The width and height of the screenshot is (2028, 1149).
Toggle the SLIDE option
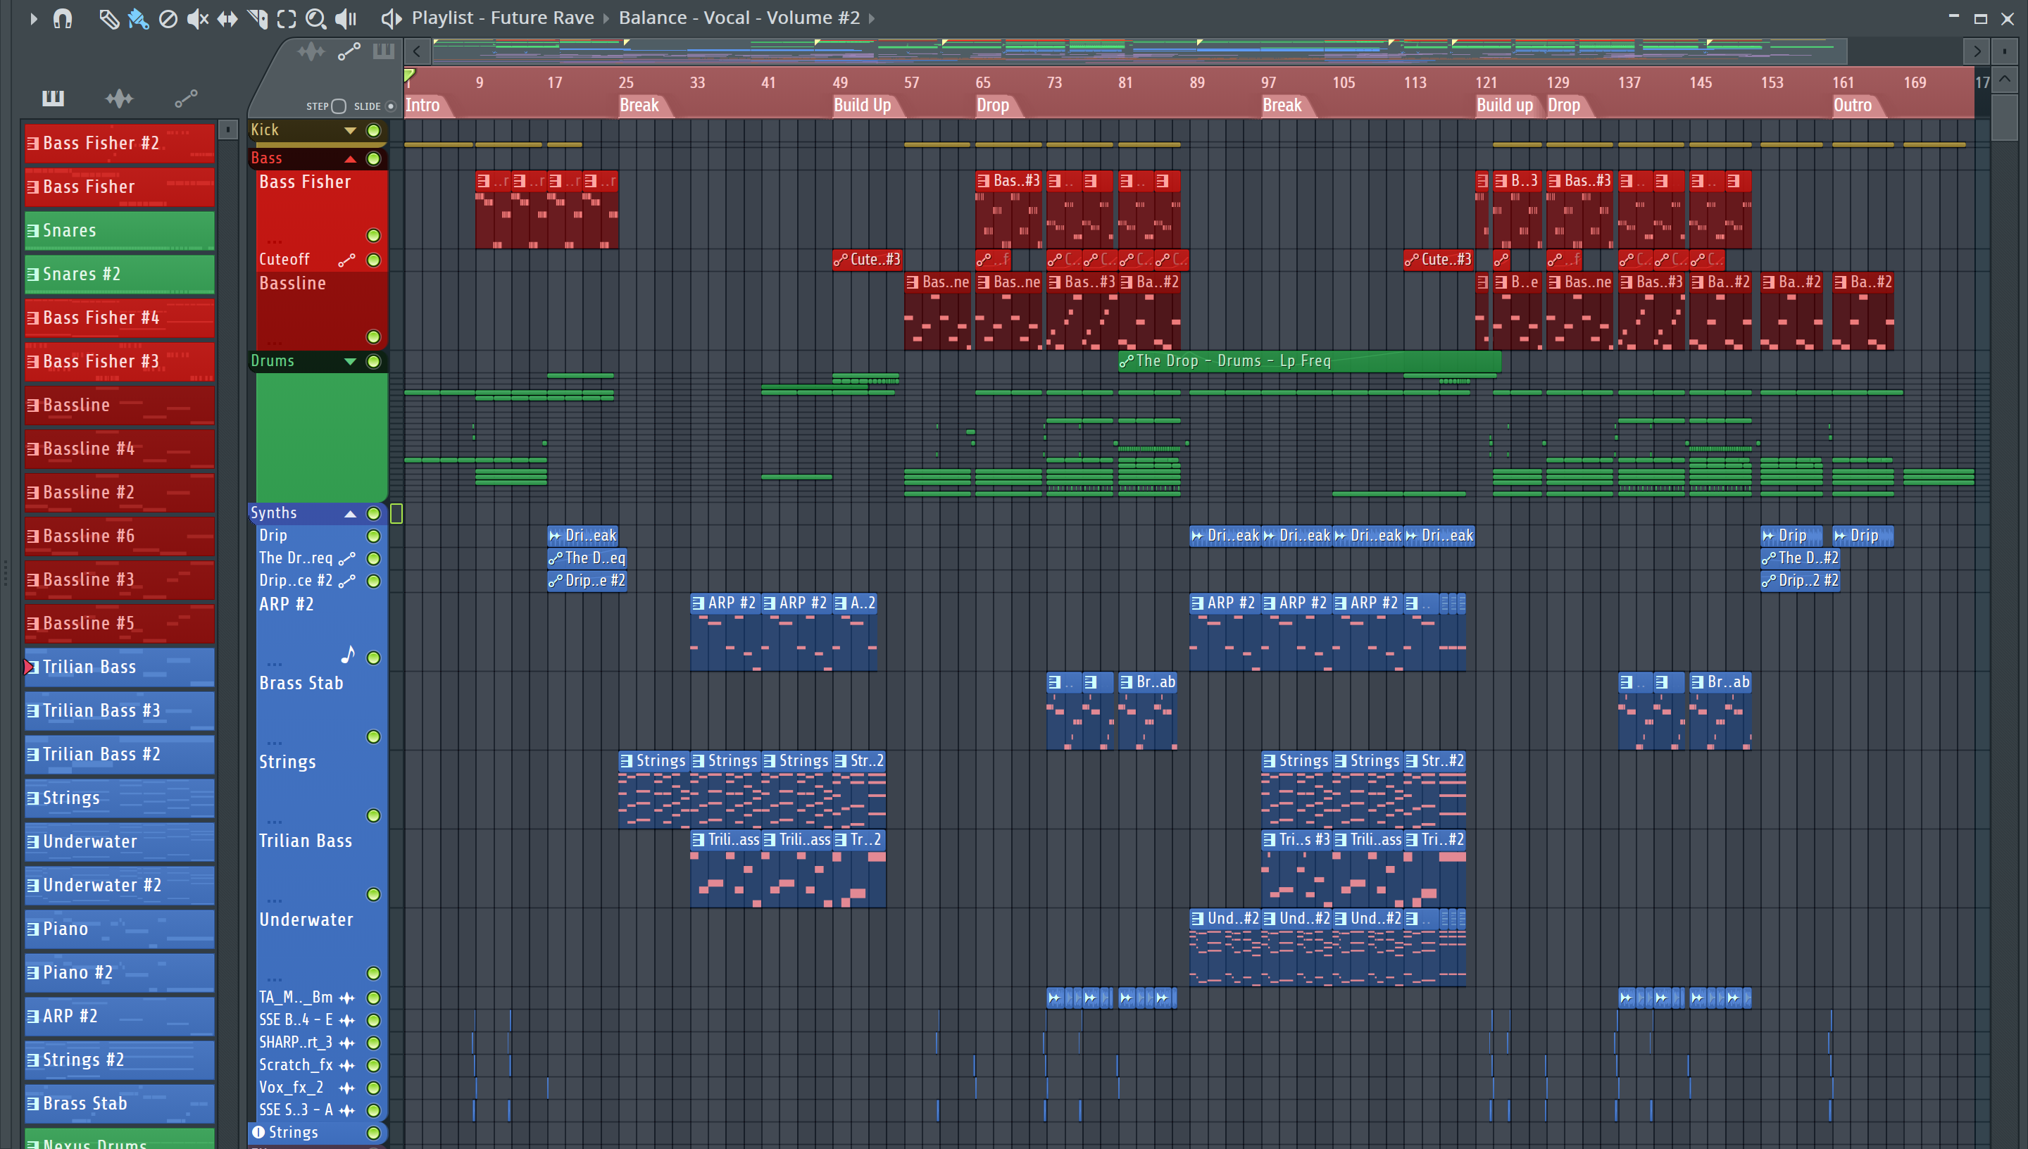(x=391, y=106)
